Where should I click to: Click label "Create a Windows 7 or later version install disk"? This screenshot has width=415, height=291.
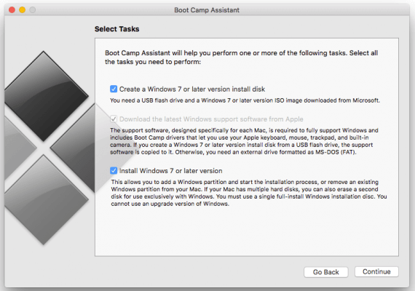coord(192,89)
